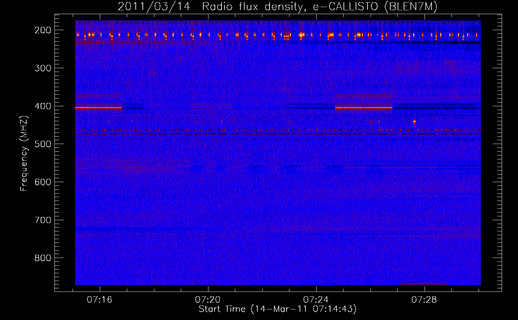Click the isolated bright spot near 440 MHz at 07:27

point(414,122)
